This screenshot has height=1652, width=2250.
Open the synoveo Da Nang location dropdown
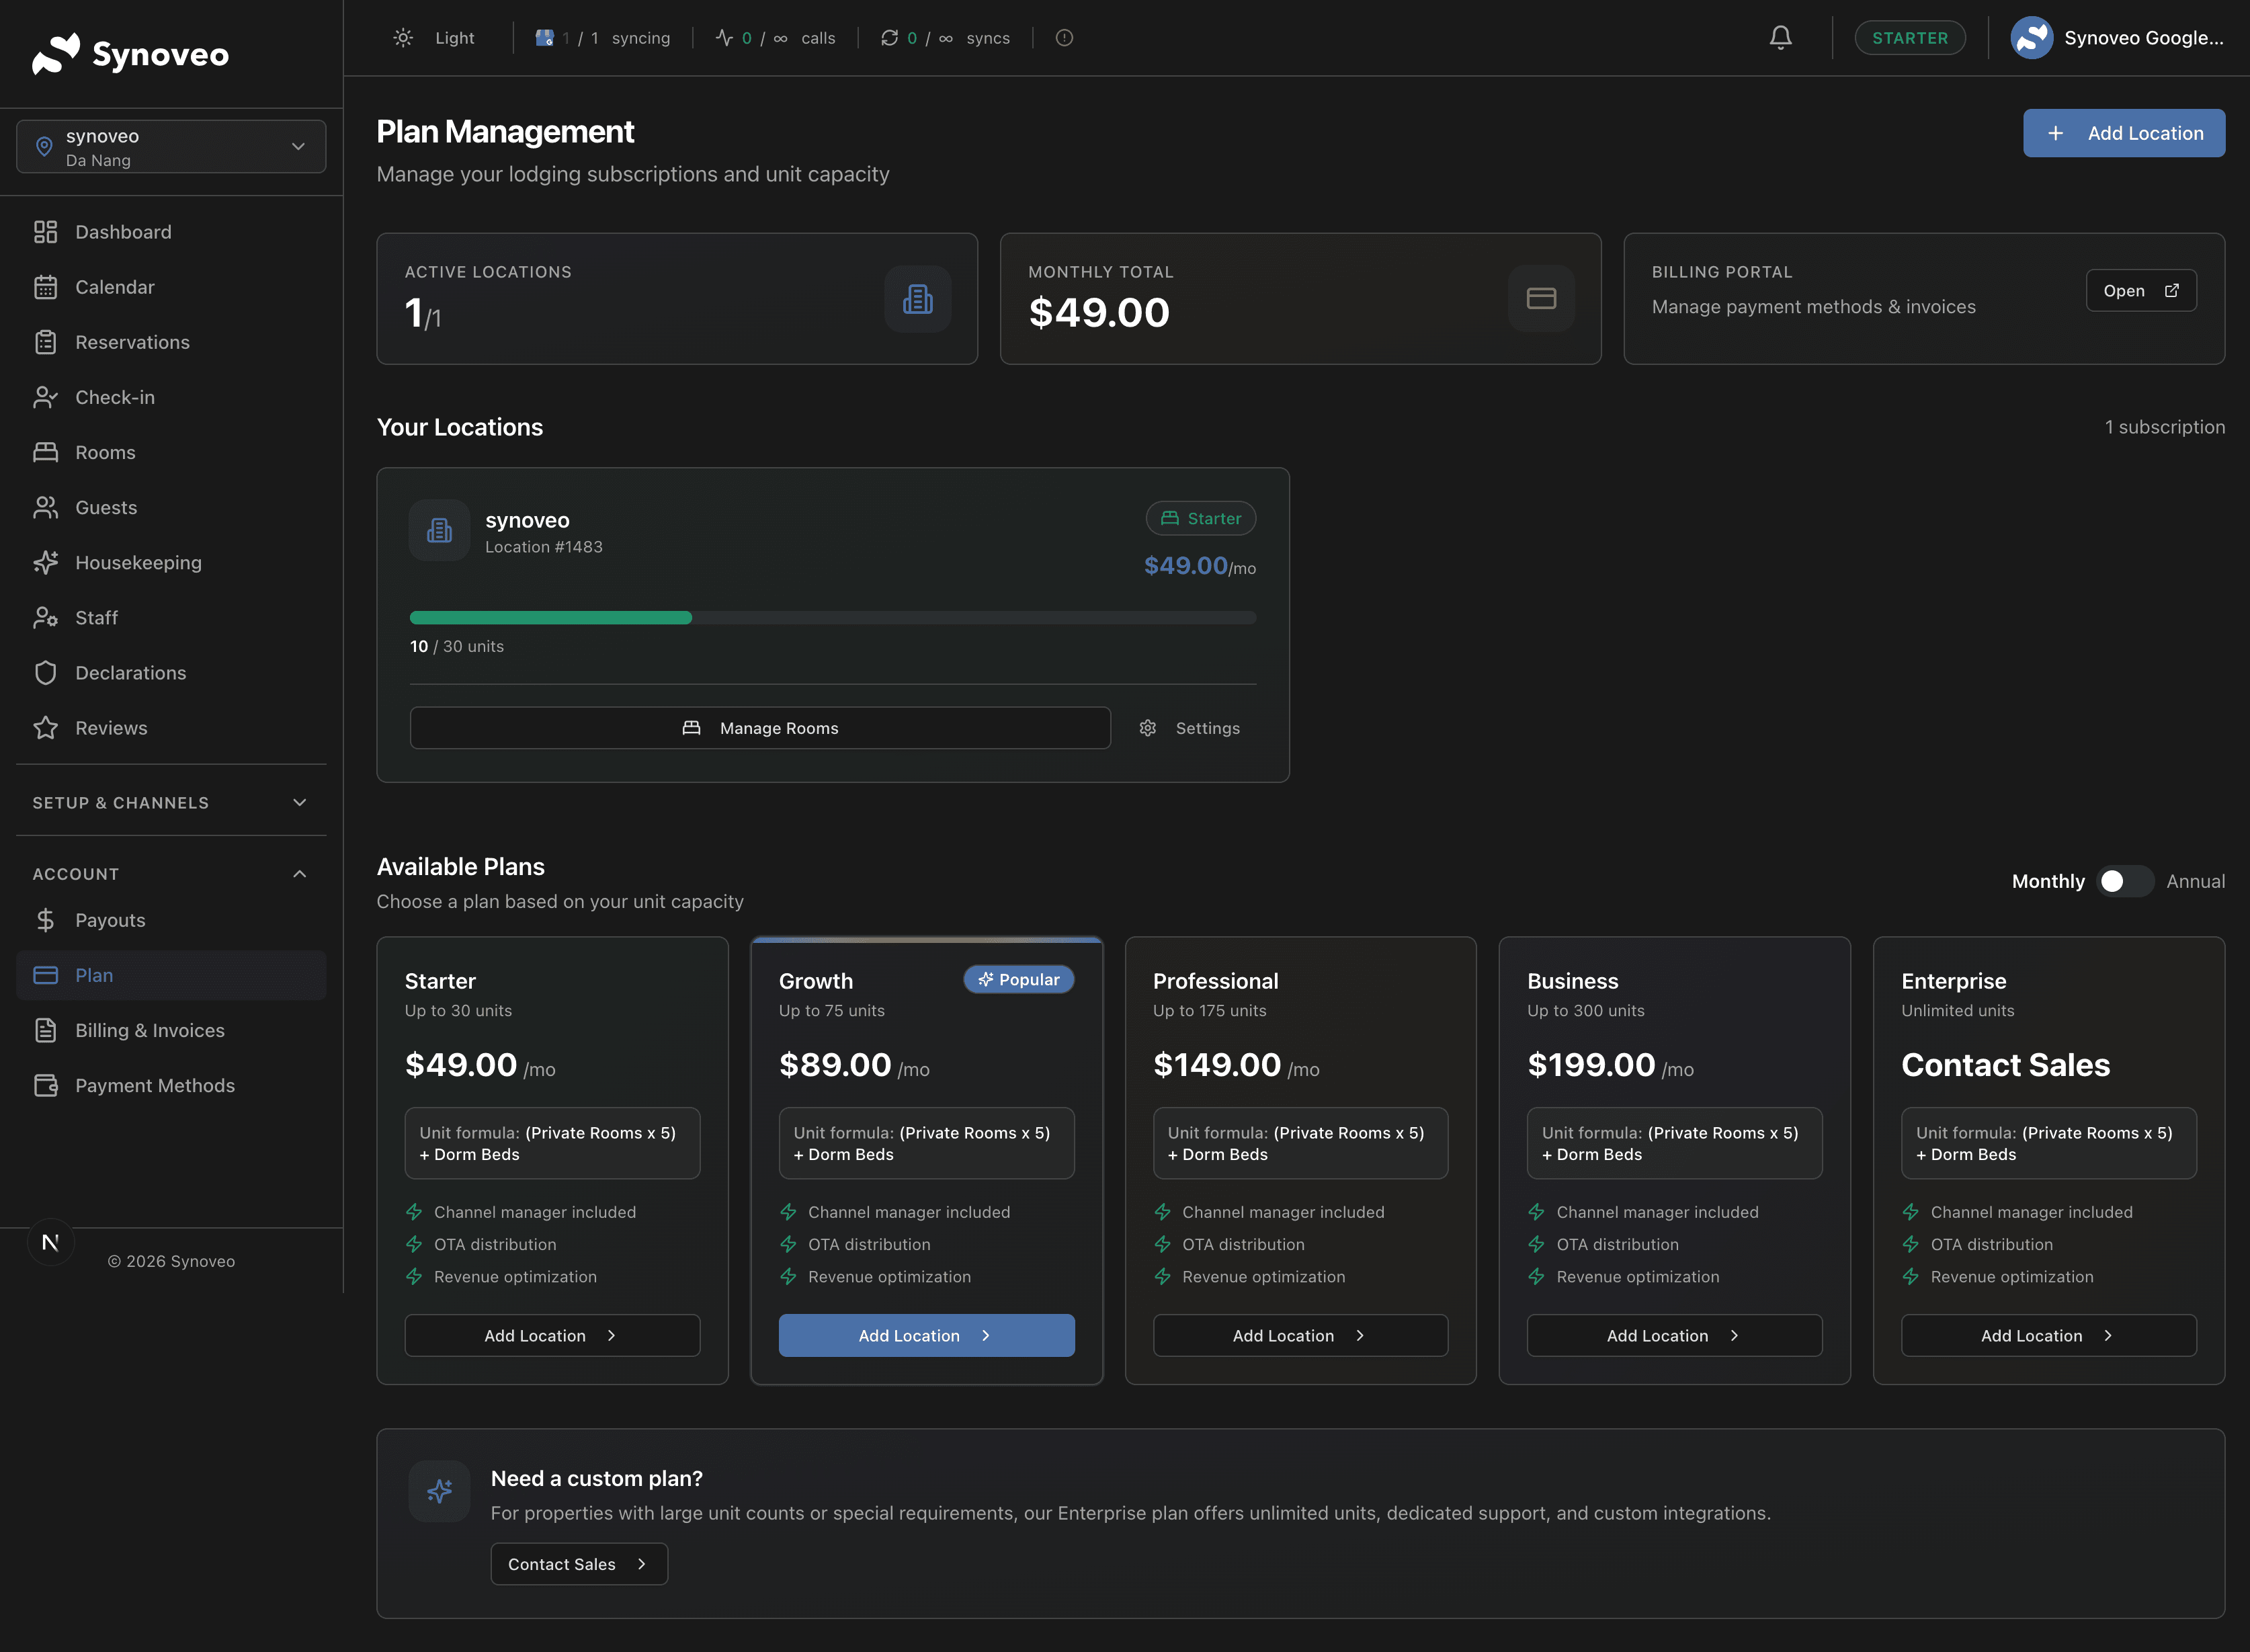pyautogui.click(x=171, y=147)
